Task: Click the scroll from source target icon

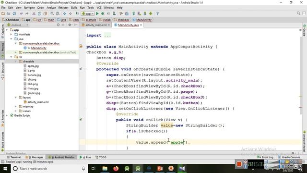Action: tap(58, 25)
